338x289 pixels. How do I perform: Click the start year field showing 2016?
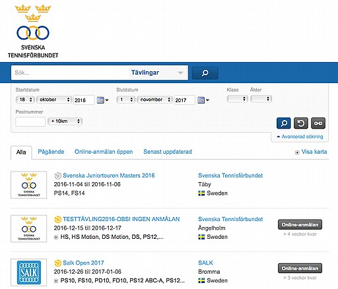[x=84, y=100]
